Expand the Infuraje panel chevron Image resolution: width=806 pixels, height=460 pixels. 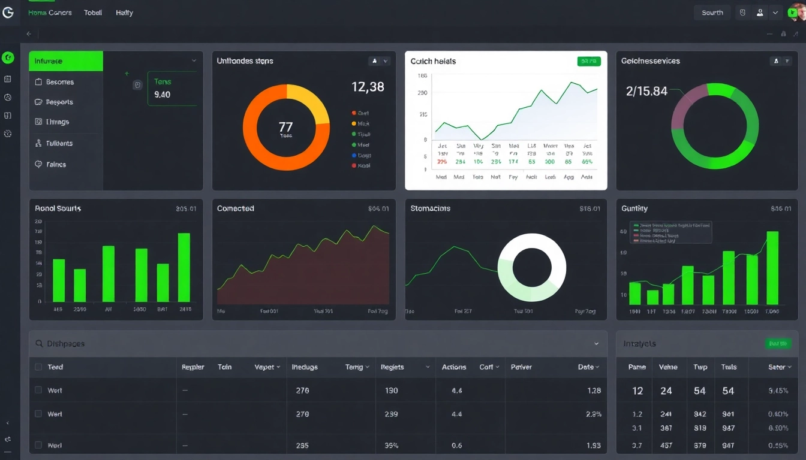(x=193, y=60)
